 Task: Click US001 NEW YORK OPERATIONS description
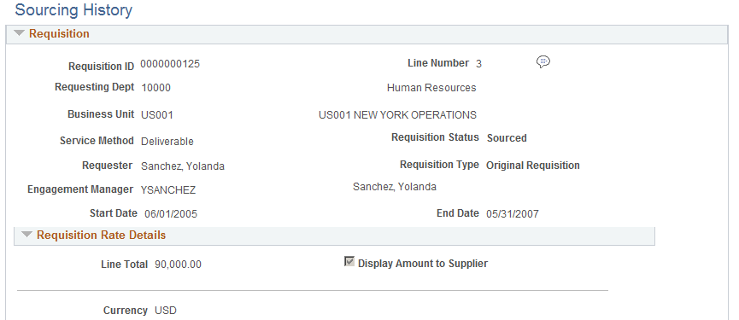[x=398, y=115]
